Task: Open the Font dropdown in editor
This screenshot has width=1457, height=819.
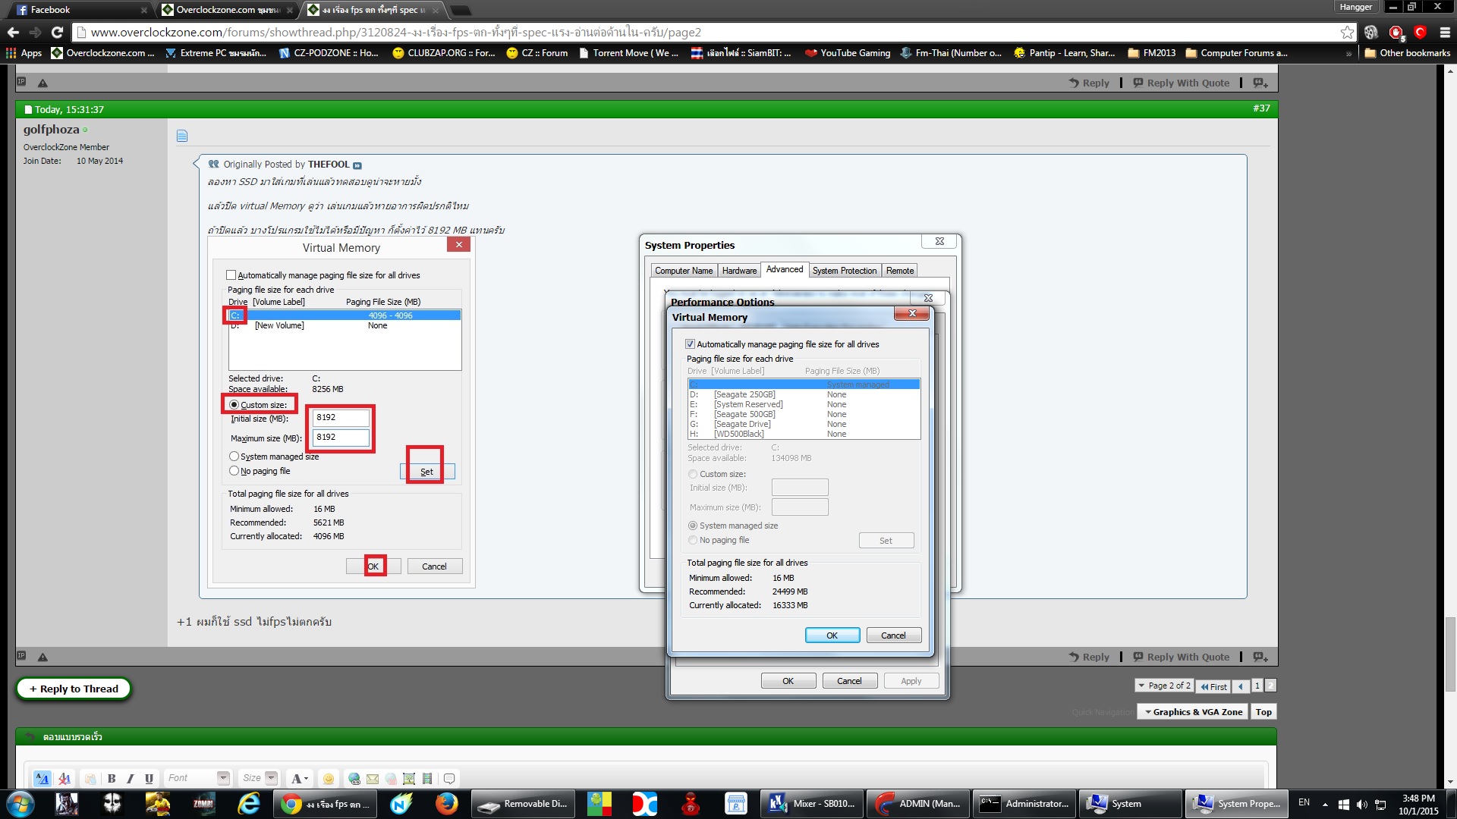Action: click(223, 778)
